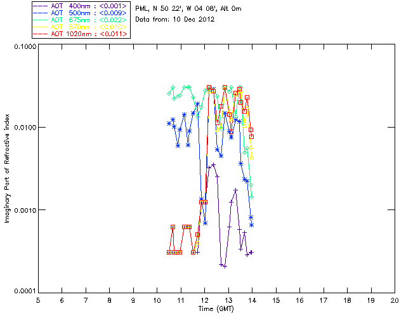406x325 pixels.
Task: Click the 'Time (GMT)' x-axis title
Action: [216, 309]
